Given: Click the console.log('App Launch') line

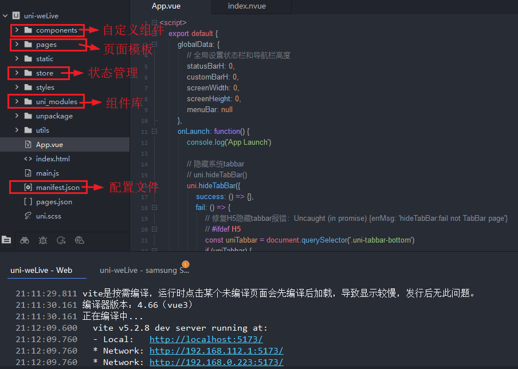Looking at the screenshot, I should coord(229,142).
